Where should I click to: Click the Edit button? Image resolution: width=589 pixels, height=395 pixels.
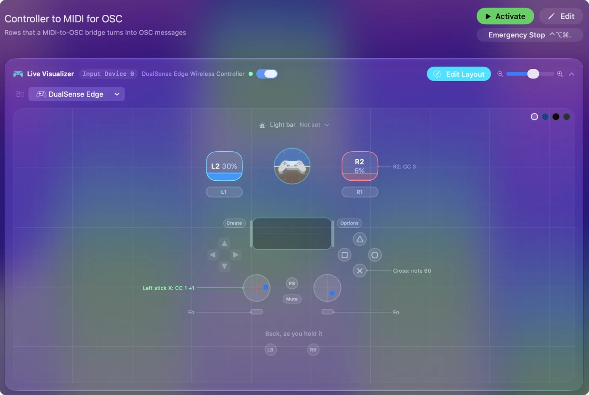pyautogui.click(x=561, y=16)
